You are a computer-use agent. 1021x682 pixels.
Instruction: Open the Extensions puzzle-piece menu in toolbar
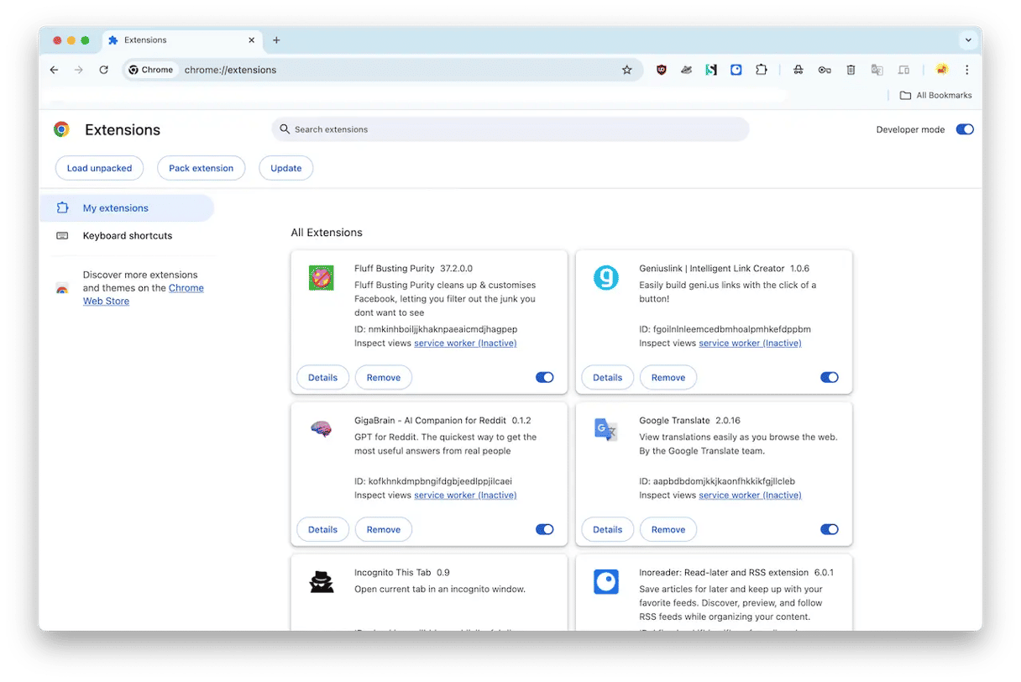coord(761,70)
